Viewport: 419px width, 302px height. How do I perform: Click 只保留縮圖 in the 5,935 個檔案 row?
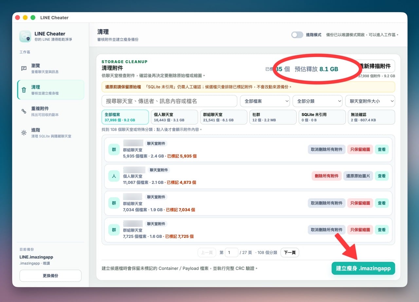click(x=360, y=149)
